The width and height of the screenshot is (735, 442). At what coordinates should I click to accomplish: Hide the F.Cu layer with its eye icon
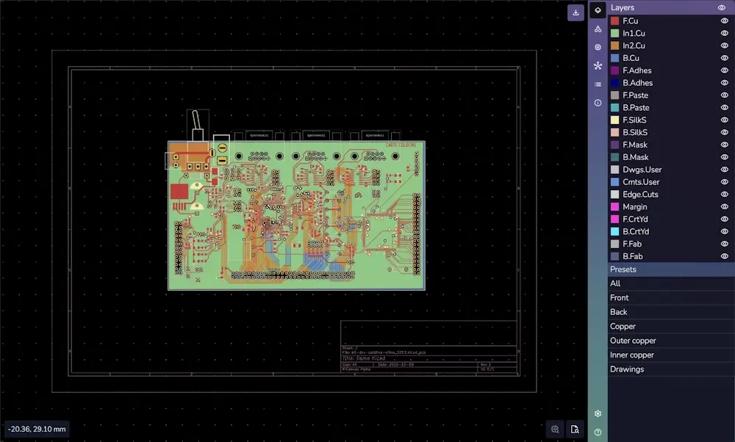[724, 21]
